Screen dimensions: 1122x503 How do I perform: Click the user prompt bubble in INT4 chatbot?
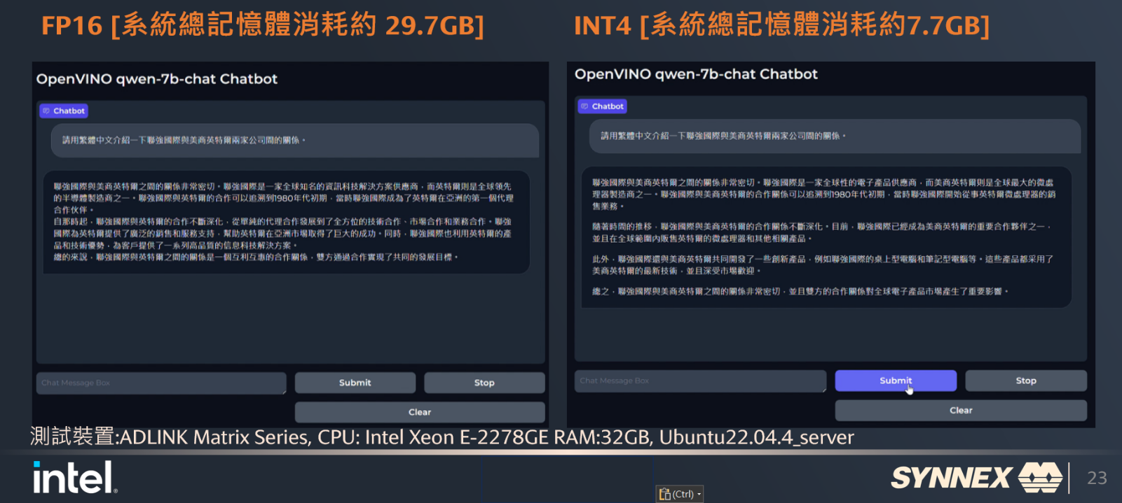point(835,136)
